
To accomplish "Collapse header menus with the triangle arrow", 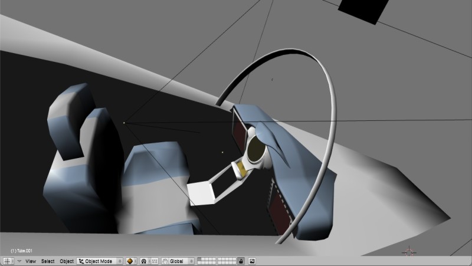I will [x=19, y=261].
